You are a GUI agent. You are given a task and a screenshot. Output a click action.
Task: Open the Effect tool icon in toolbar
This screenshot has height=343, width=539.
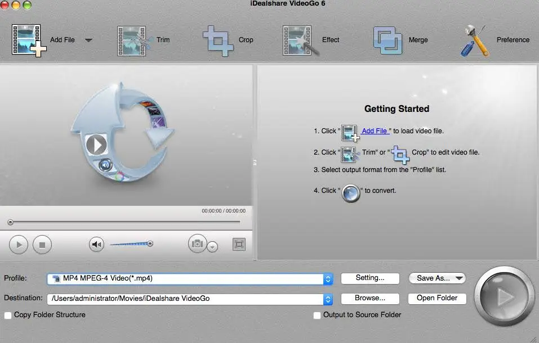tap(301, 40)
